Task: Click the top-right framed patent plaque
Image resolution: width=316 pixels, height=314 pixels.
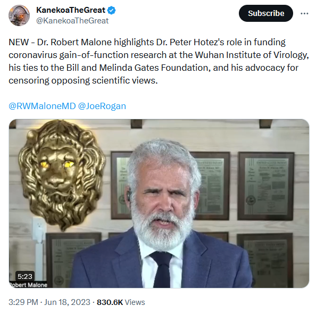Action: pyautogui.click(x=265, y=186)
